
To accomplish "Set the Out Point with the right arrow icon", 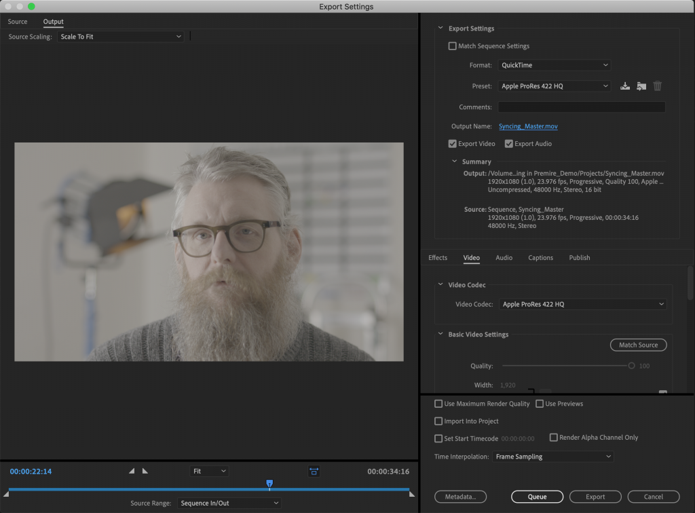I will 145,470.
